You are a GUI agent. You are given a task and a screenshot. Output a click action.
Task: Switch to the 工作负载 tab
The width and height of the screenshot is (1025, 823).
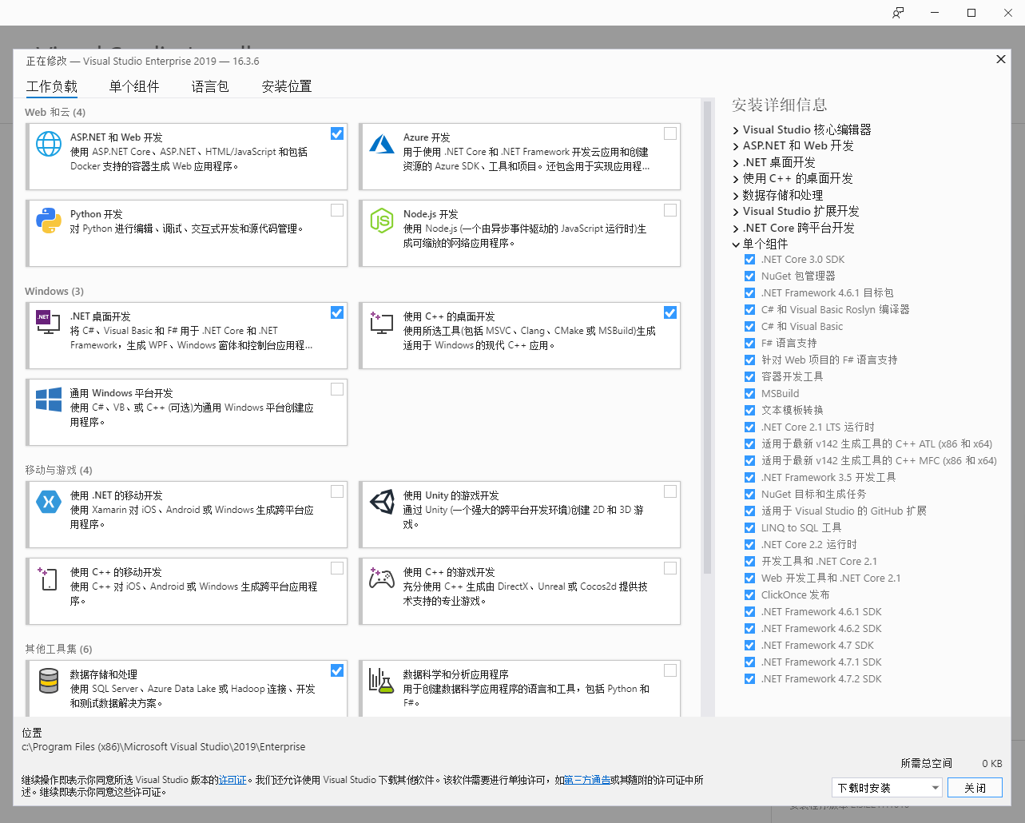pyautogui.click(x=52, y=86)
